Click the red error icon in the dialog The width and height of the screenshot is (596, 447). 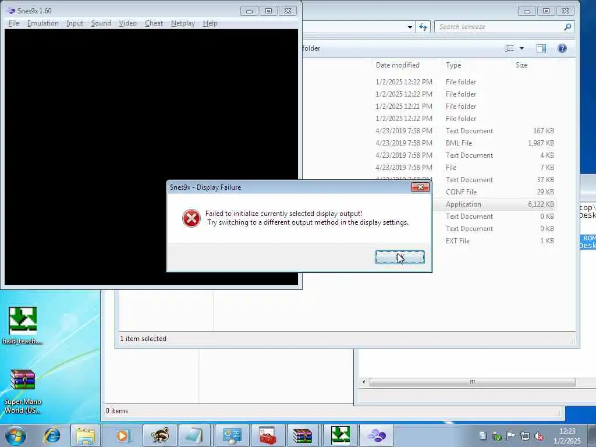pyautogui.click(x=191, y=218)
